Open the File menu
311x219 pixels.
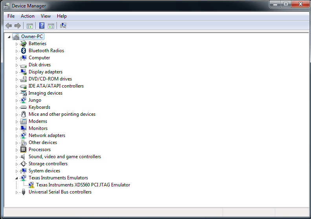[x=11, y=16]
